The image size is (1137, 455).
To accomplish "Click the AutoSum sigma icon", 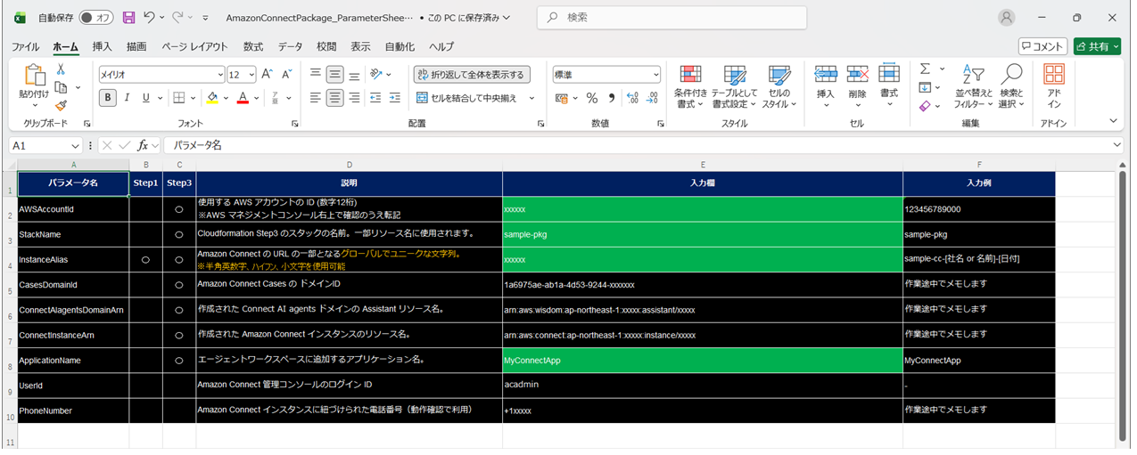I will pyautogui.click(x=925, y=69).
